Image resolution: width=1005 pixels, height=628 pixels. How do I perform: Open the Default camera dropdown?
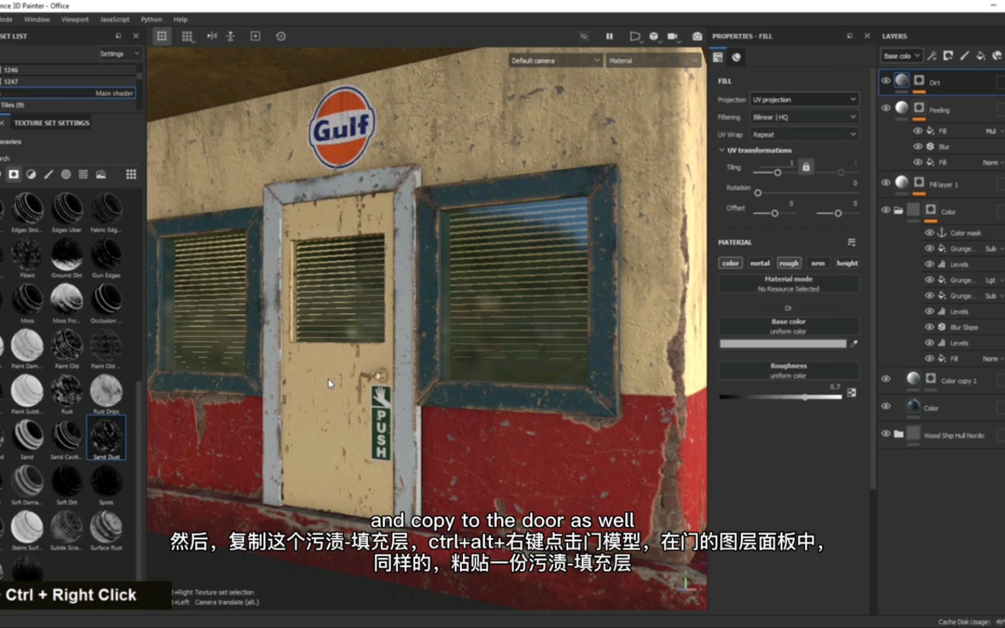pos(555,60)
